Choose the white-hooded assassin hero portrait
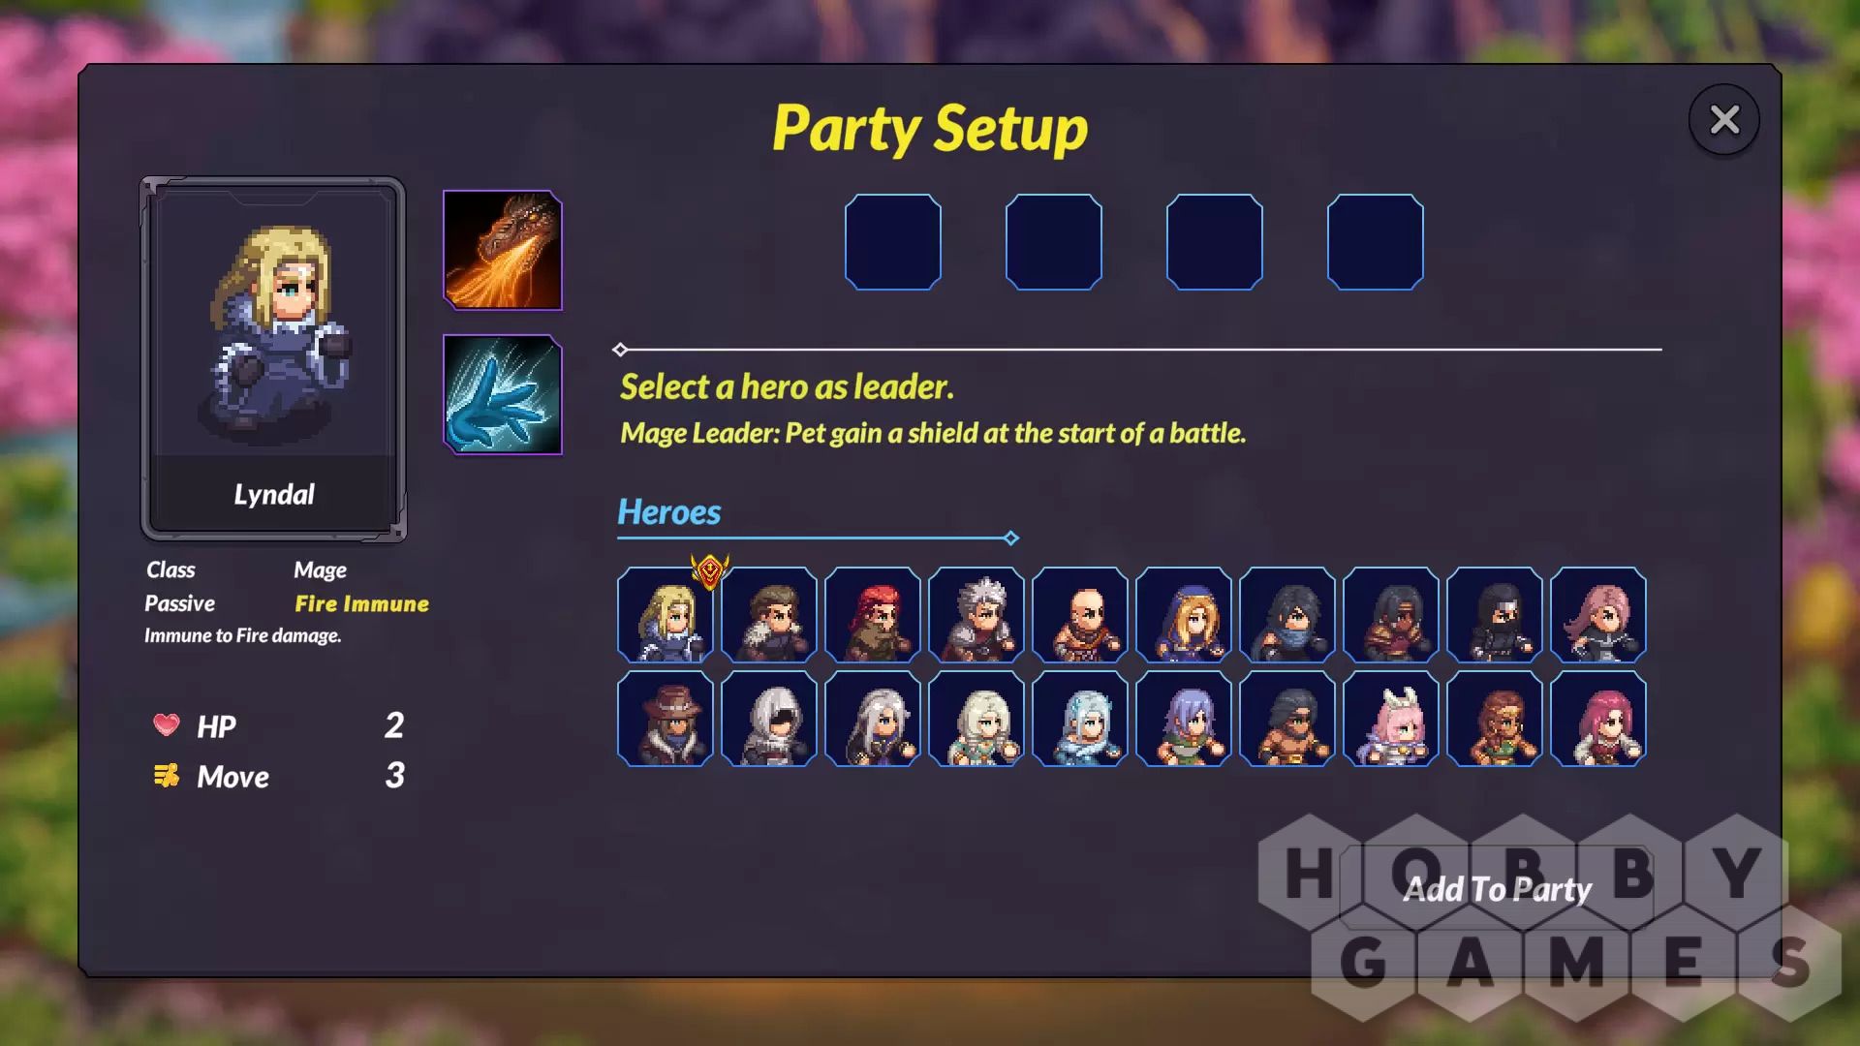 769,719
